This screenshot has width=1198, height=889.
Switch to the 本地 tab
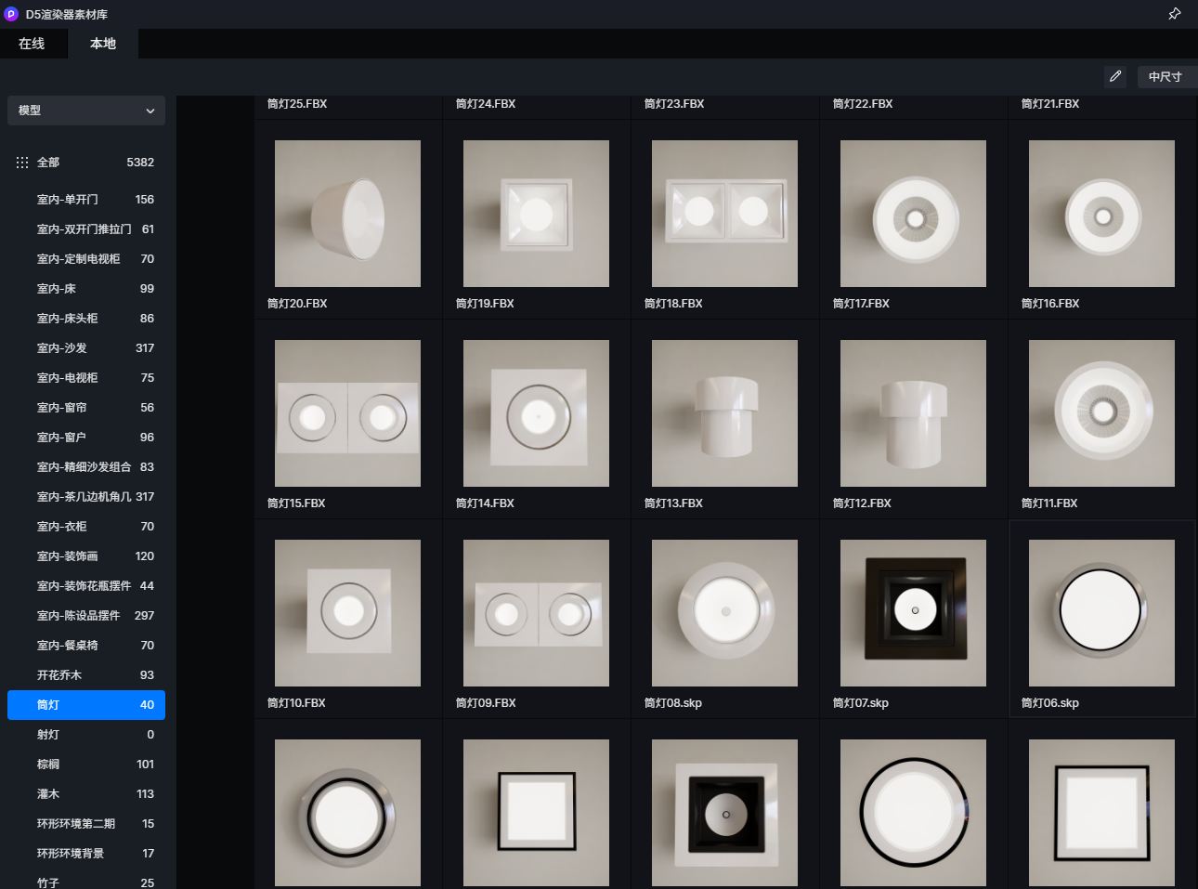pyautogui.click(x=103, y=44)
